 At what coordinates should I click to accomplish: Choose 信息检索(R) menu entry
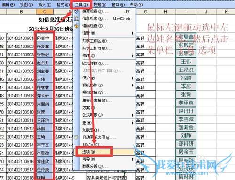click(x=105, y=19)
